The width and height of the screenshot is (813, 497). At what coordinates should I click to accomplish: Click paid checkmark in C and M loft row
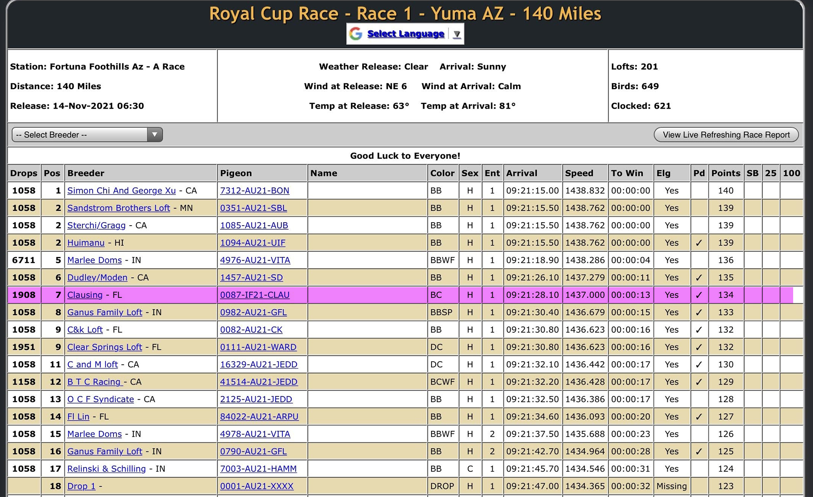pyautogui.click(x=699, y=365)
